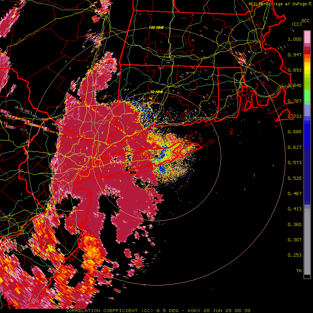
Task: Click the 0.573 color scale value
Action: pyautogui.click(x=295, y=163)
